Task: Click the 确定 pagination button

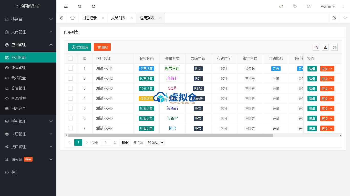Action: (125, 142)
